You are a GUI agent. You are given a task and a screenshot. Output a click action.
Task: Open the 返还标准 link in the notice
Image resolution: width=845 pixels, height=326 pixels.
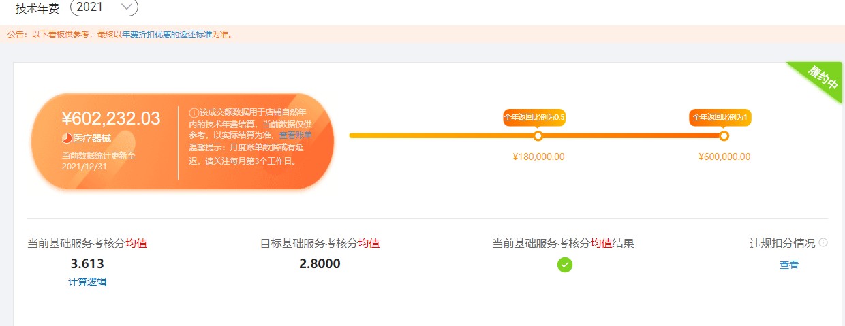pos(196,34)
